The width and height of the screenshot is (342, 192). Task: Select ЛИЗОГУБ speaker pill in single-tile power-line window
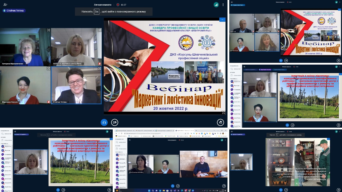tap(21, 134)
